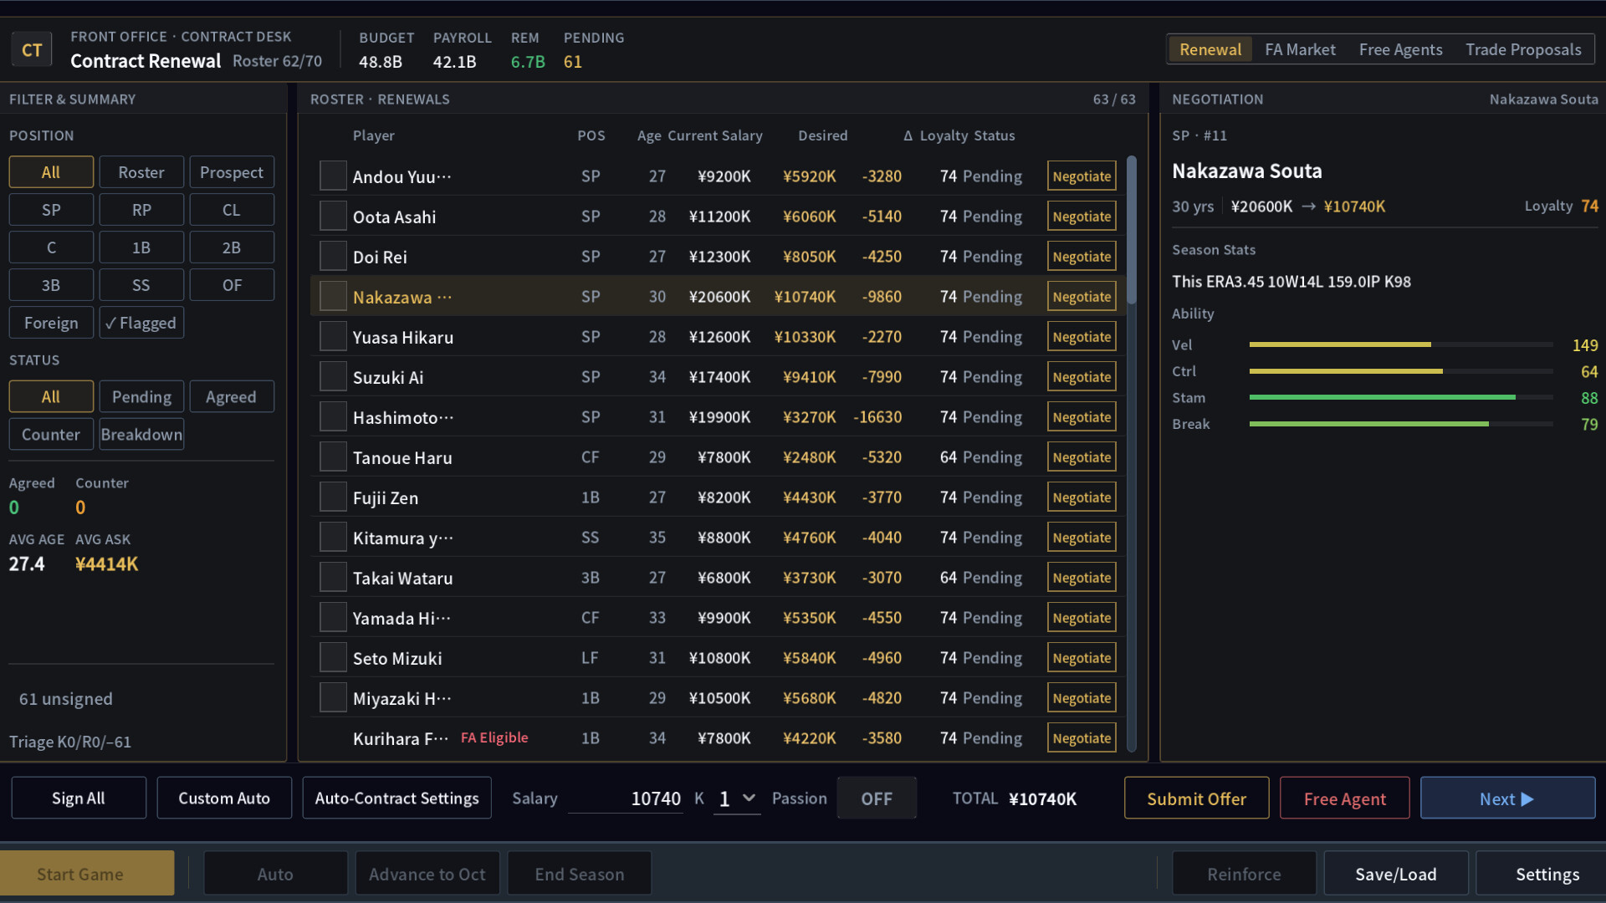Tick the checkbox for Andou Yuu row
The image size is (1606, 903).
coord(333,176)
